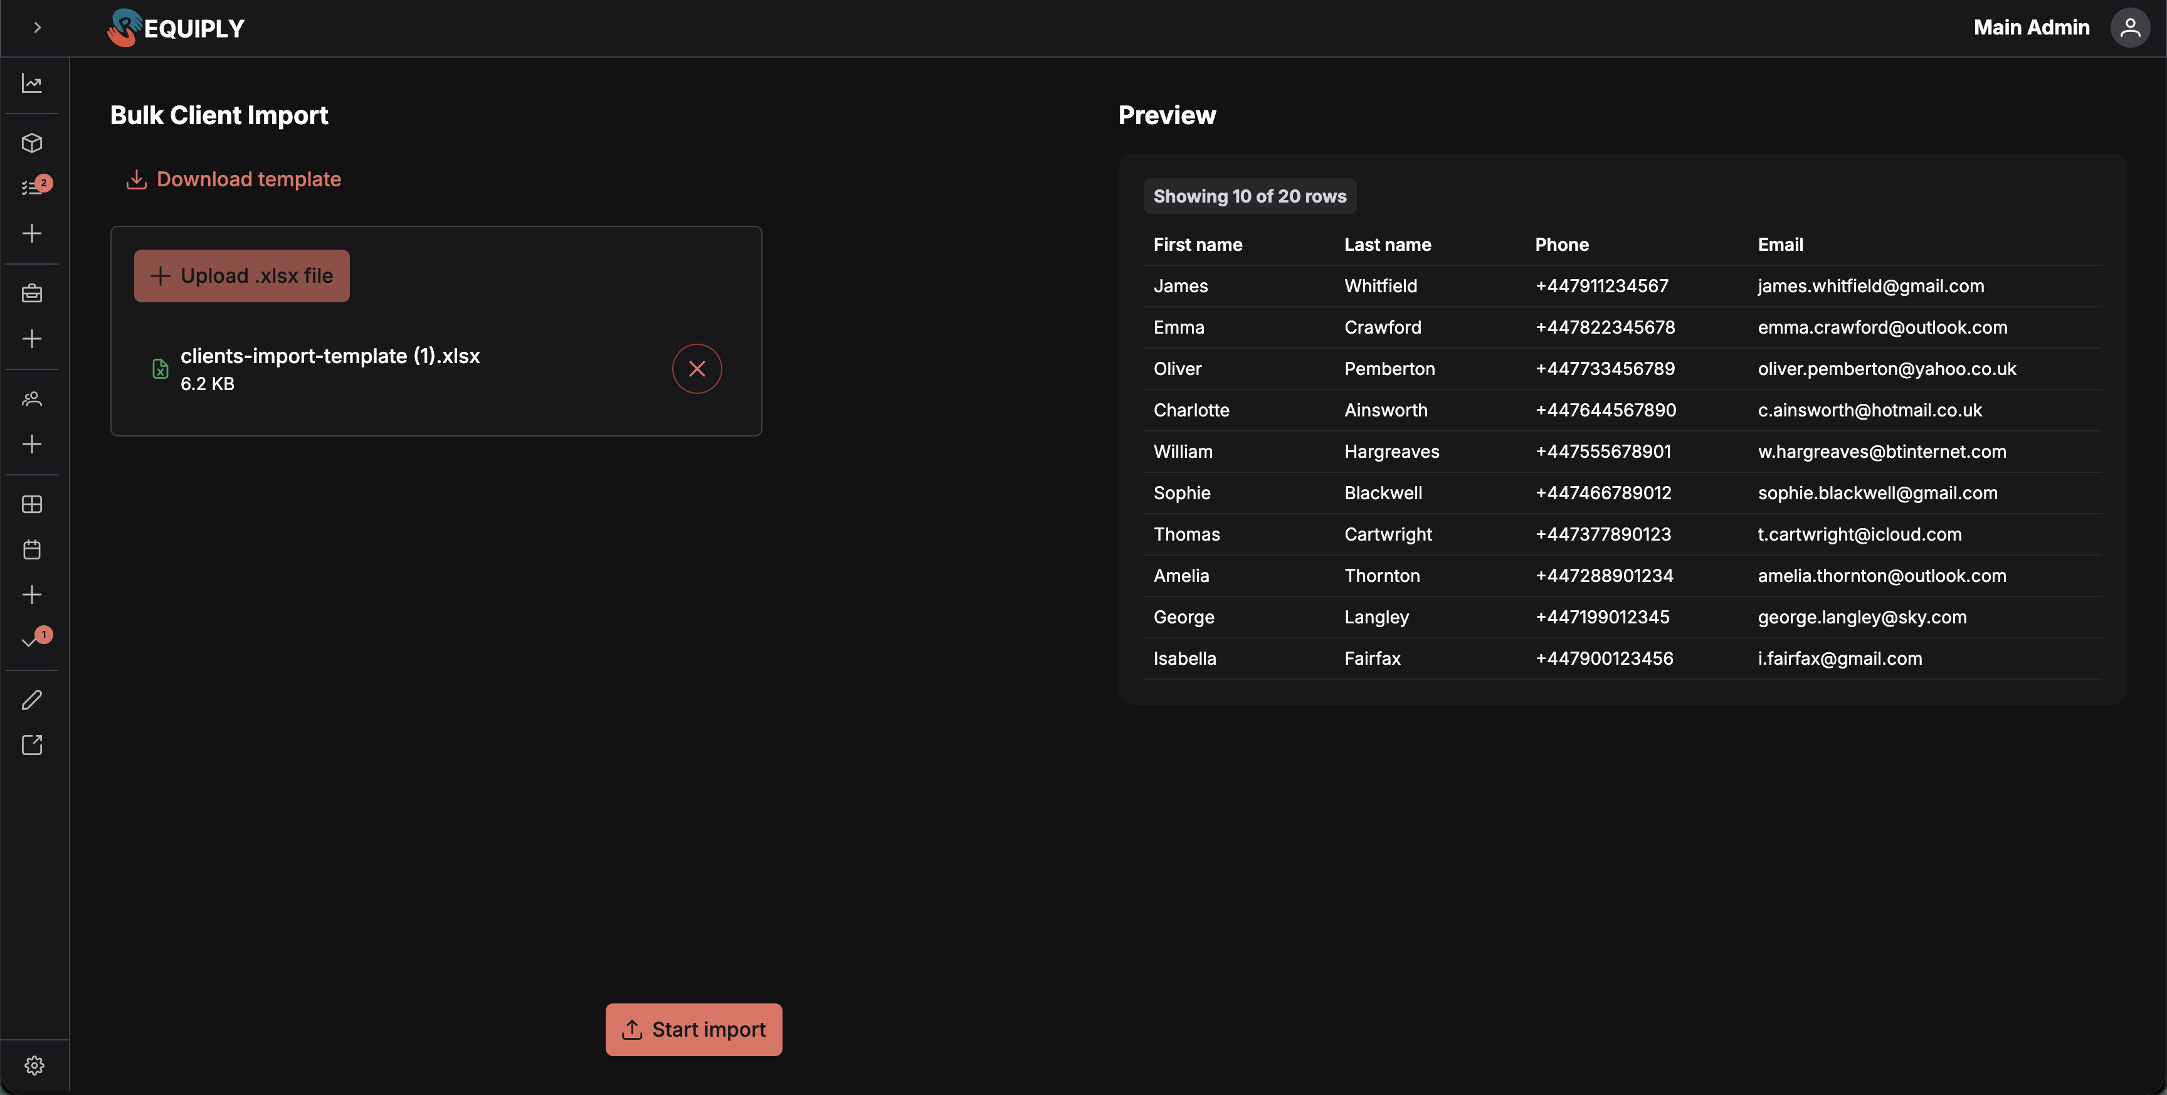Click the Crawford last name cell
Viewport: 2167px width, 1095px height.
click(1382, 327)
